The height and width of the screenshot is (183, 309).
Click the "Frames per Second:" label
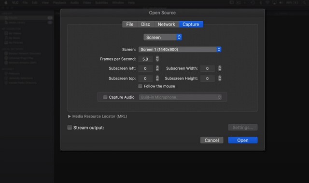[x=118, y=59]
